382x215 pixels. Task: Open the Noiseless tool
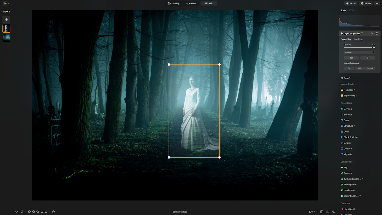348,90
